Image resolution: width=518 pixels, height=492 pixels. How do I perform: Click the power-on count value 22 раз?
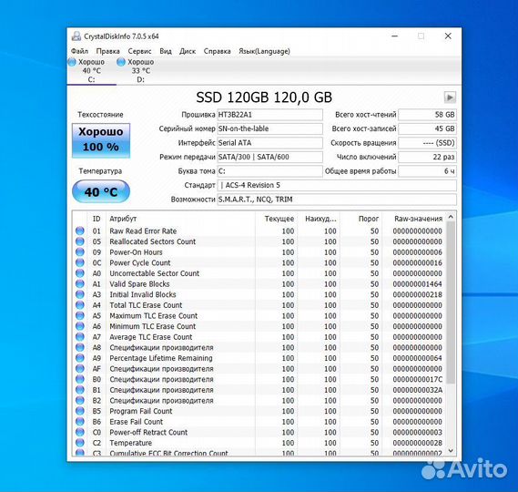click(428, 157)
